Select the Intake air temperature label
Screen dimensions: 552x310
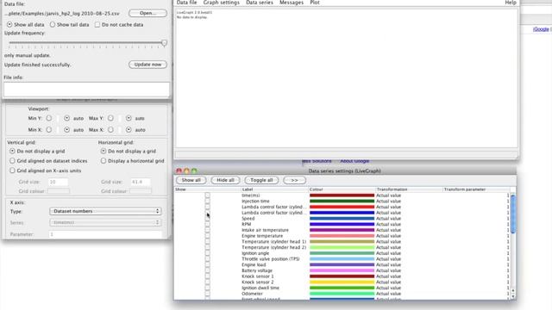265,230
